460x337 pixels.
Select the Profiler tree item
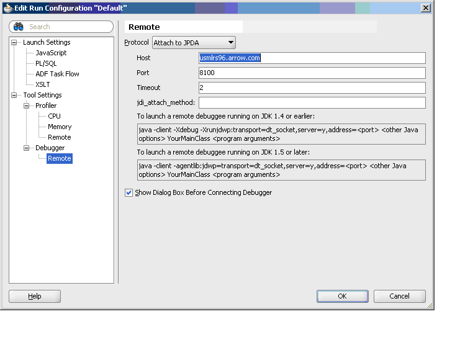tap(46, 106)
